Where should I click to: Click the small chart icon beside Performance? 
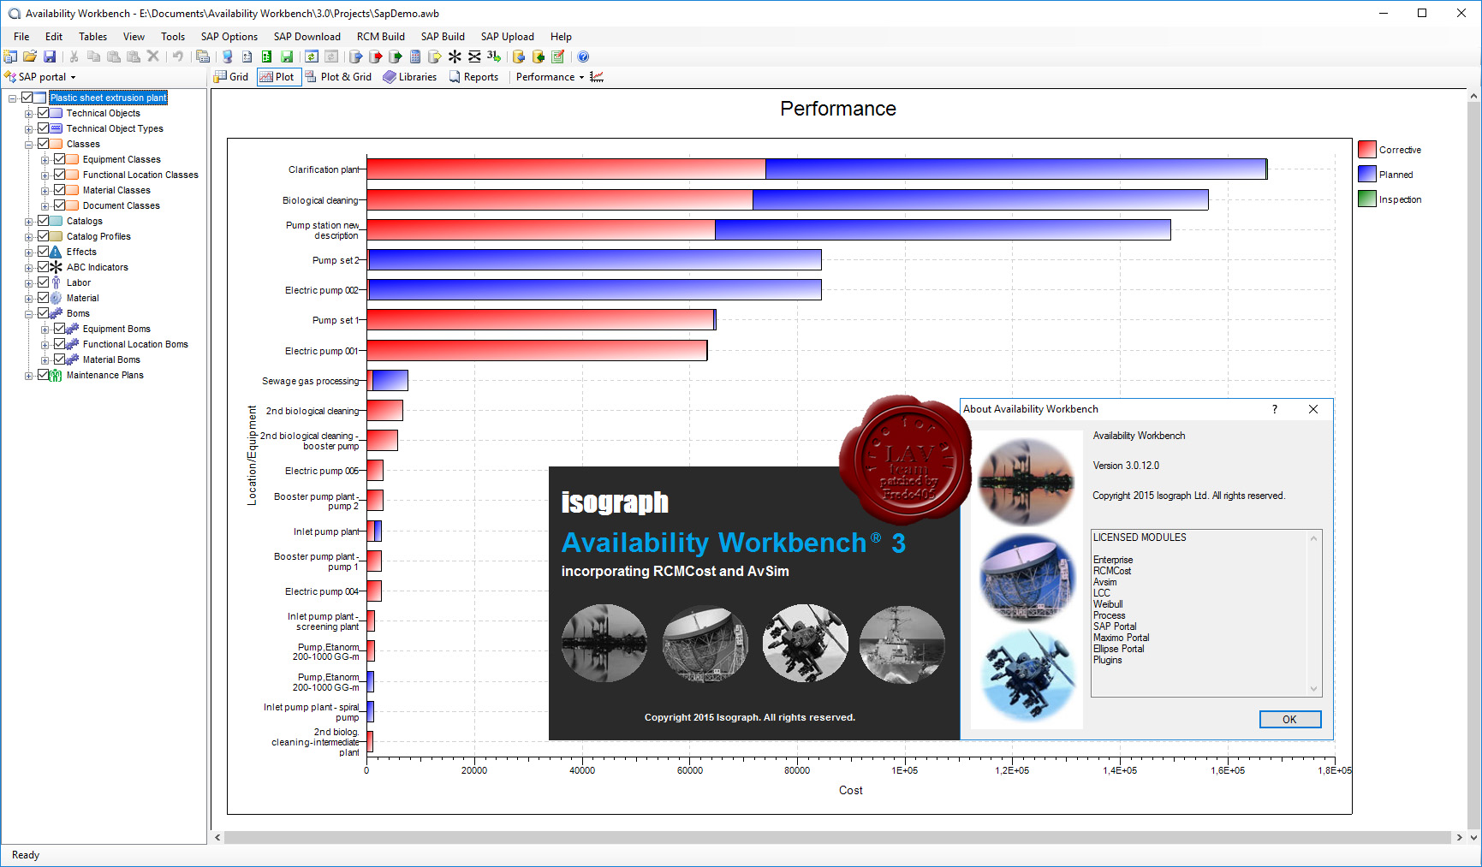597,77
